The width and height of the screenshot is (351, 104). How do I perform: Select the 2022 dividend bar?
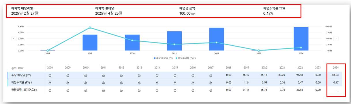217,39
